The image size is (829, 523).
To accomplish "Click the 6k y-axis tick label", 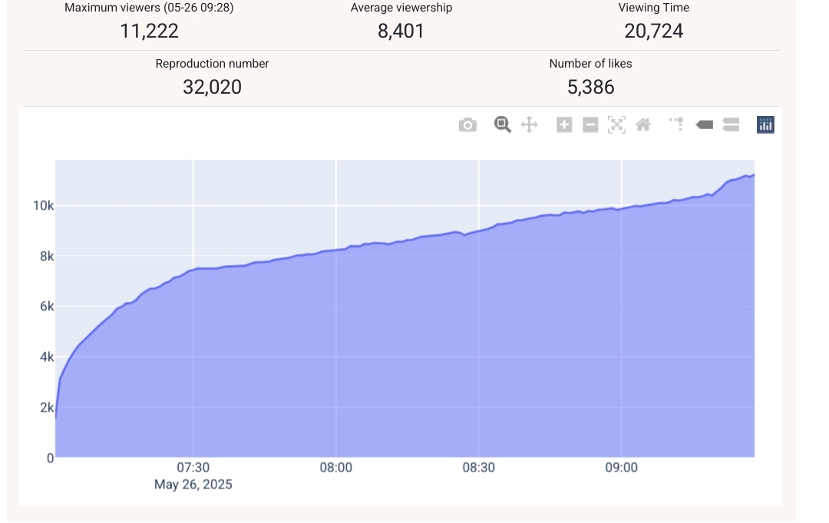I will click(47, 306).
